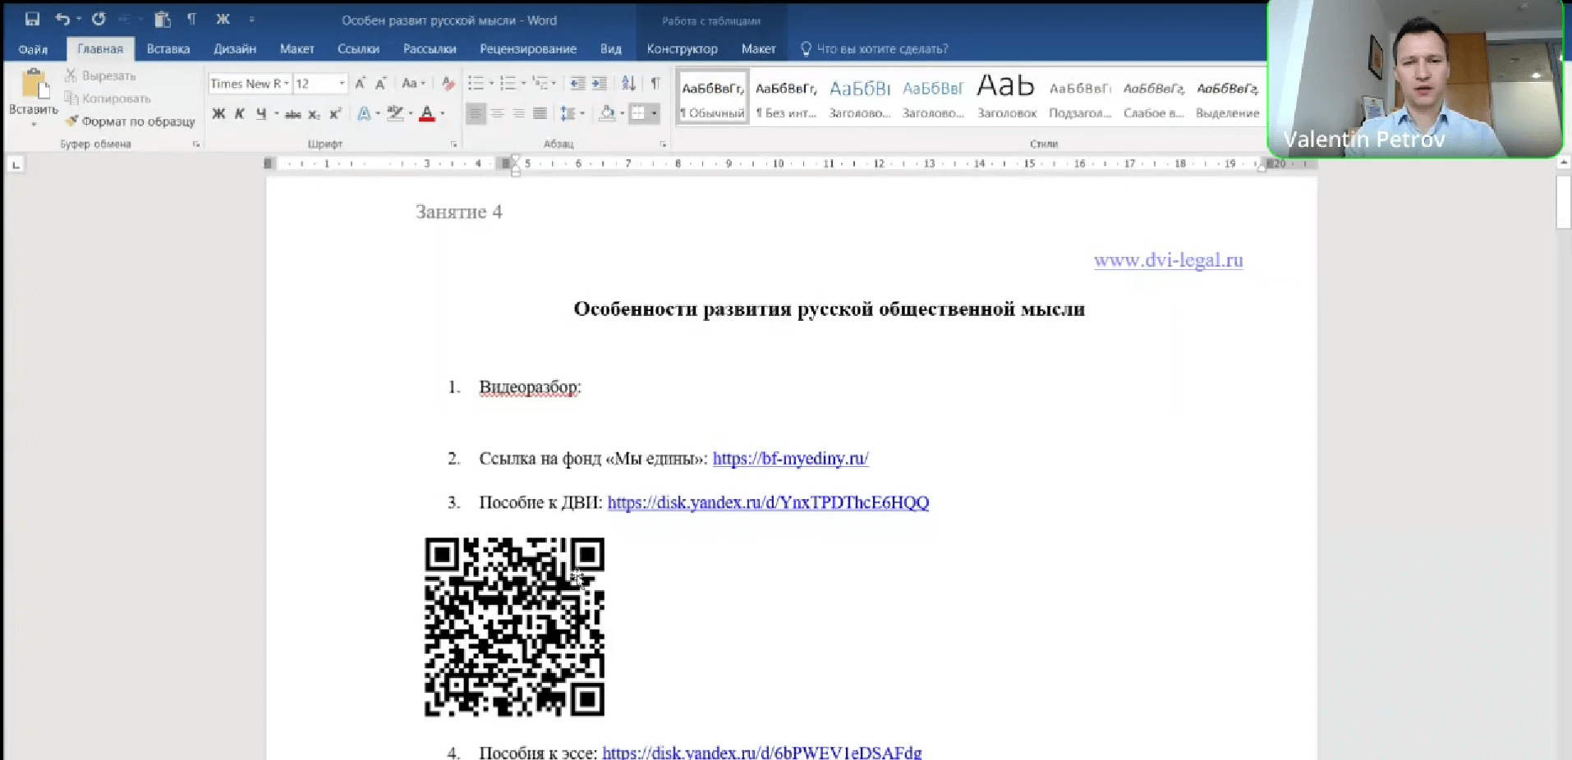The width and height of the screenshot is (1572, 760).
Task: Enable center alignment
Action: click(x=498, y=114)
